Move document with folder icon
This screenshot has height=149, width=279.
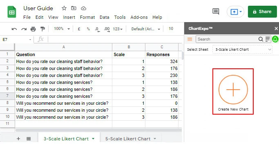click(74, 8)
